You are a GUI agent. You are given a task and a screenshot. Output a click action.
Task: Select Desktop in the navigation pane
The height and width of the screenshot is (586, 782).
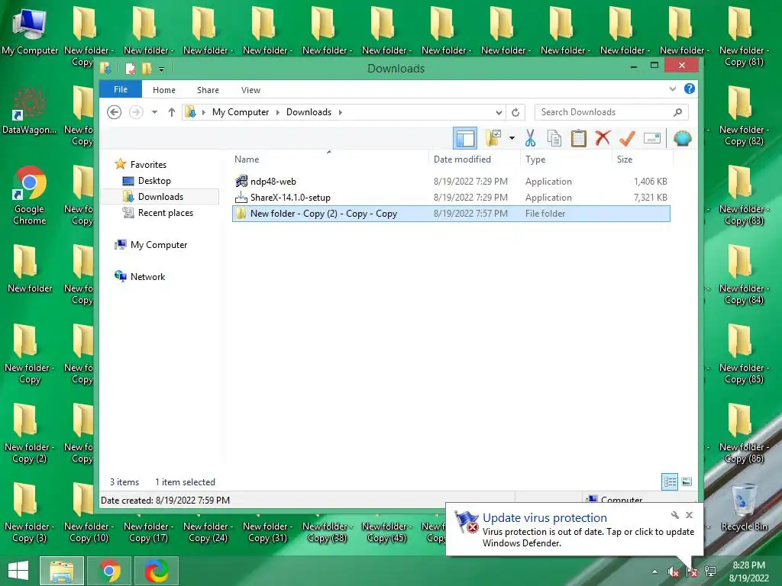point(154,180)
